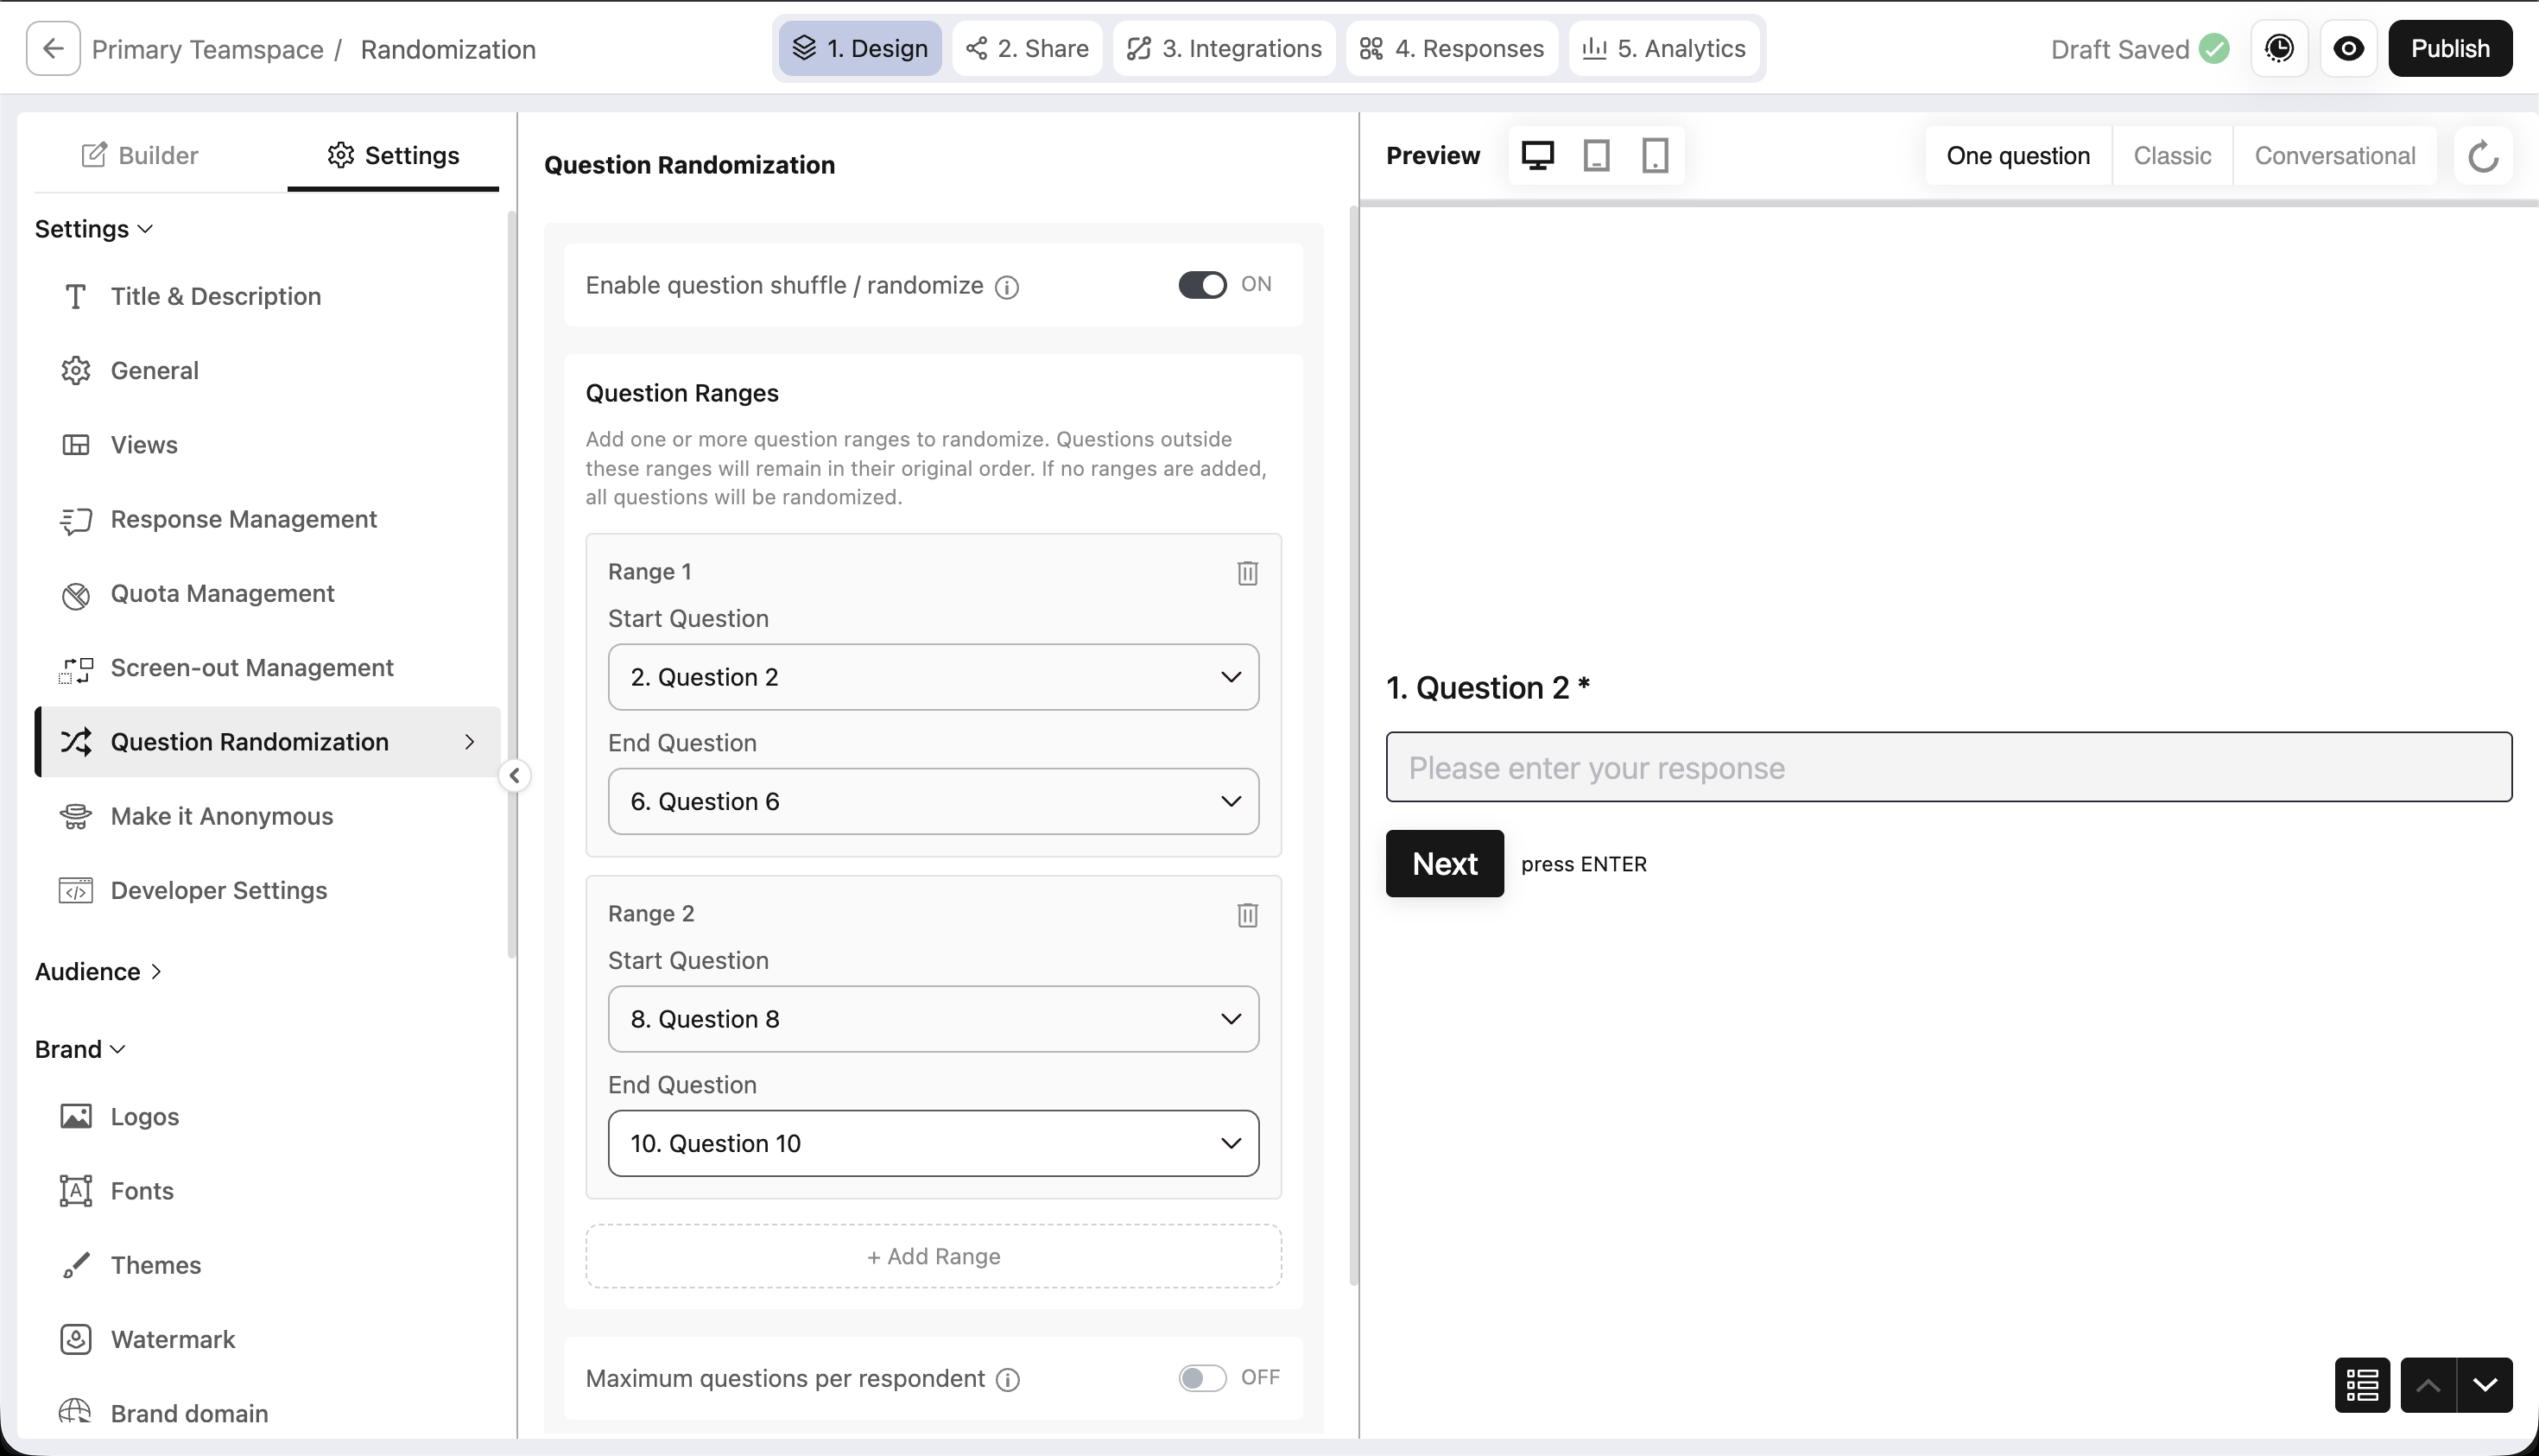
Task: Click the response text input field
Action: pyautogui.click(x=1948, y=767)
